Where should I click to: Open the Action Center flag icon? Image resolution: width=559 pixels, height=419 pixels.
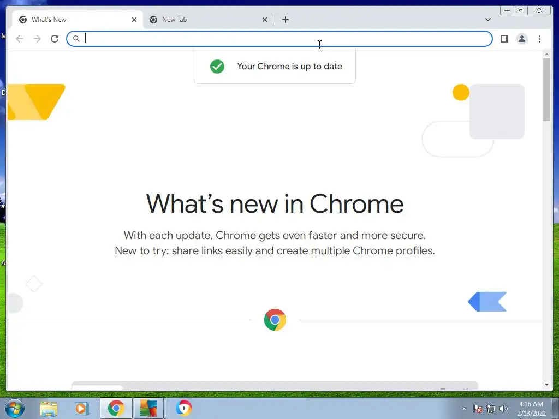point(477,409)
